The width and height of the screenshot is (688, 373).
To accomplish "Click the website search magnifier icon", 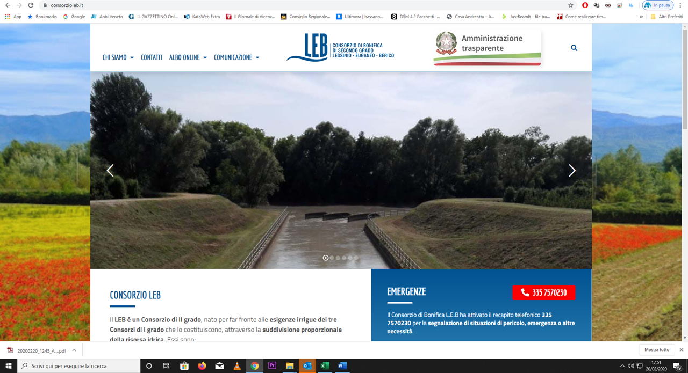I will [574, 48].
